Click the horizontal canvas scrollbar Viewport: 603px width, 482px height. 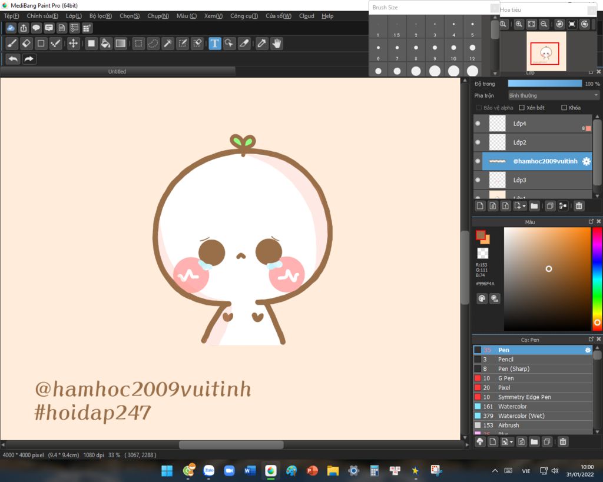click(x=231, y=445)
